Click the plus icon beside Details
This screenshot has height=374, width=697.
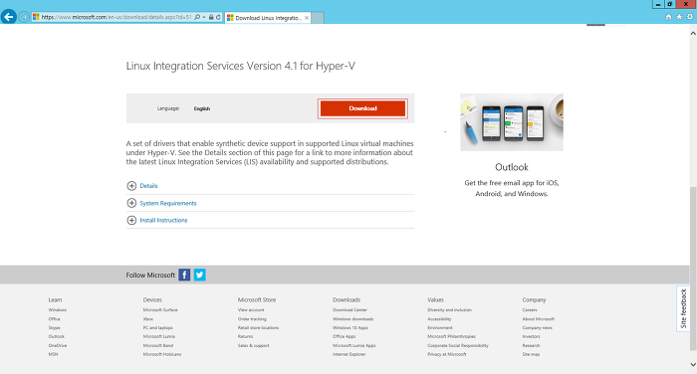click(x=131, y=186)
